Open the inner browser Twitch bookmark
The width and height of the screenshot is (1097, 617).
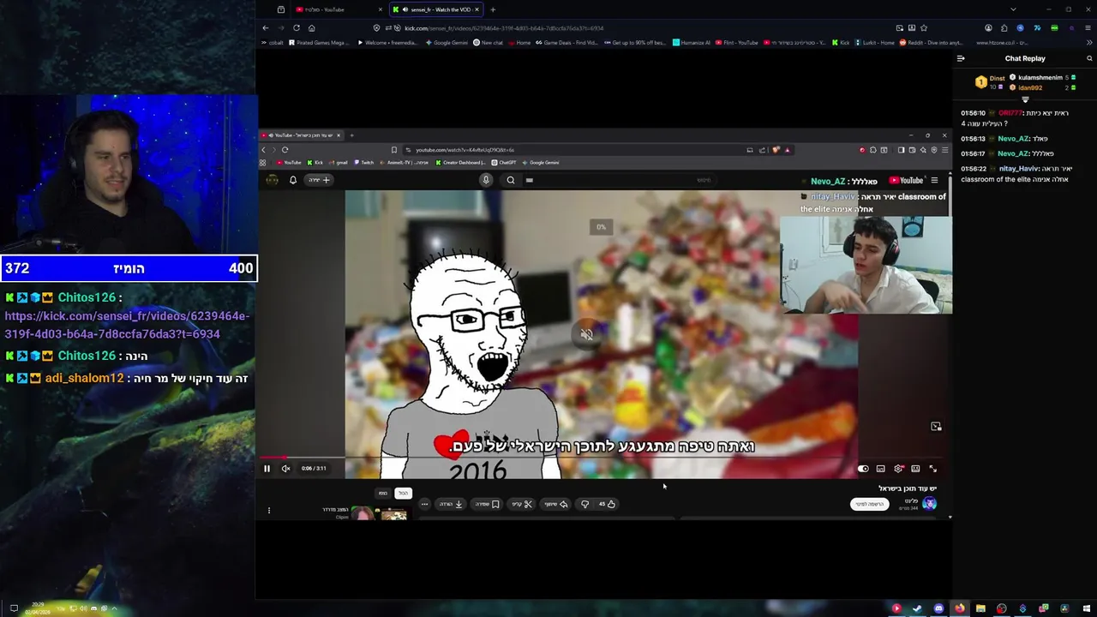(x=363, y=162)
